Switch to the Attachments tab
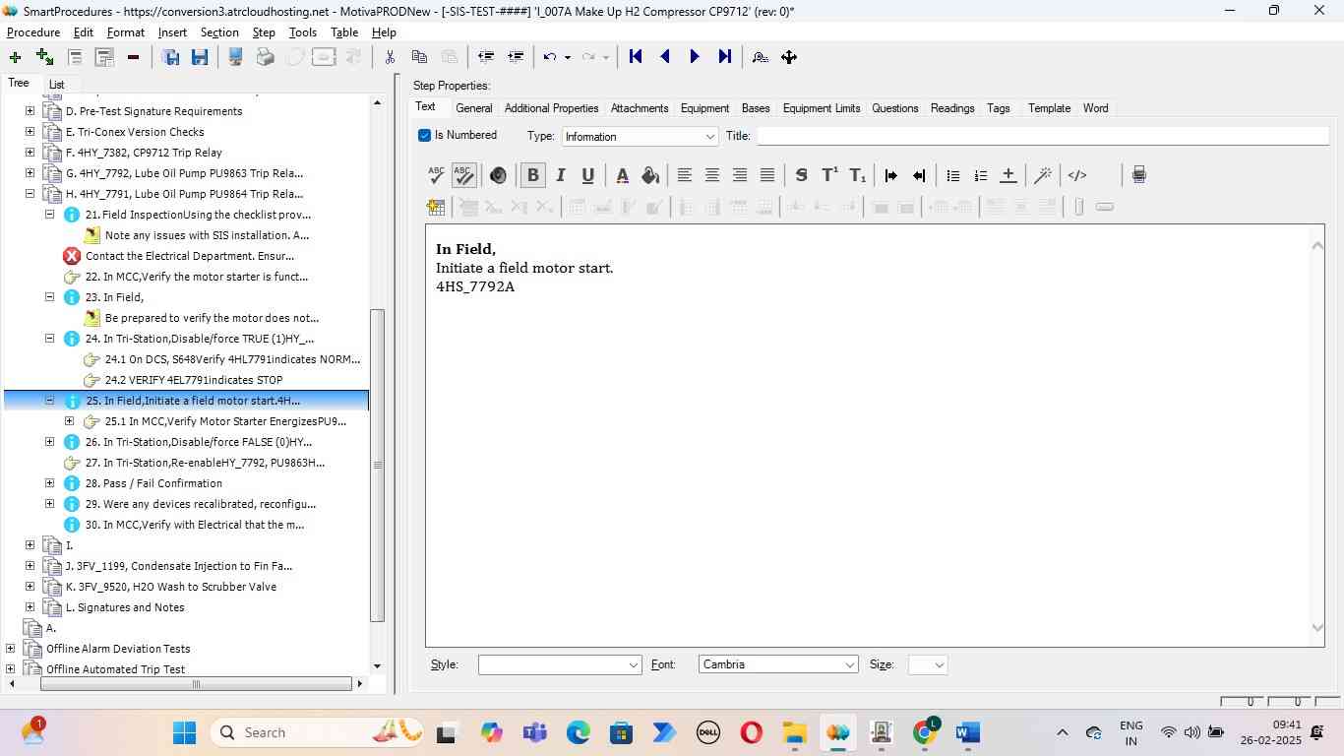Viewport: 1344px width, 756px height. [x=640, y=108]
